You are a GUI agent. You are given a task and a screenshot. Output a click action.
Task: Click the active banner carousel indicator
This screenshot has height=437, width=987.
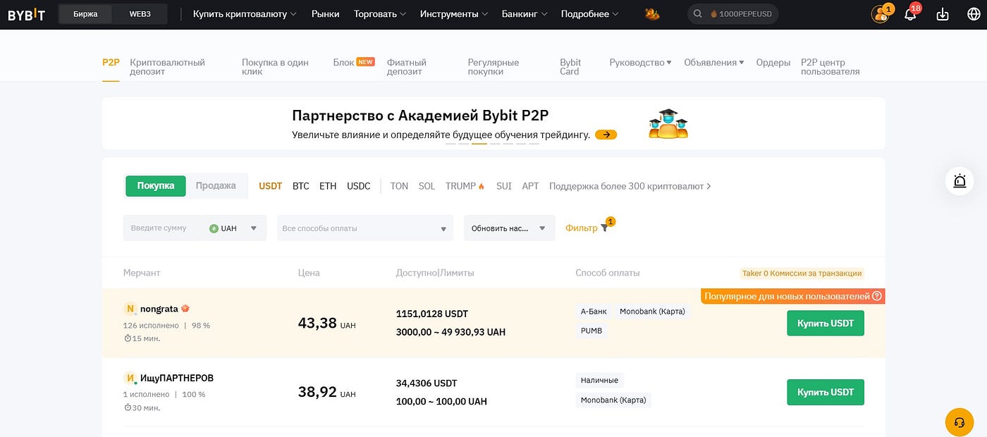(479, 143)
